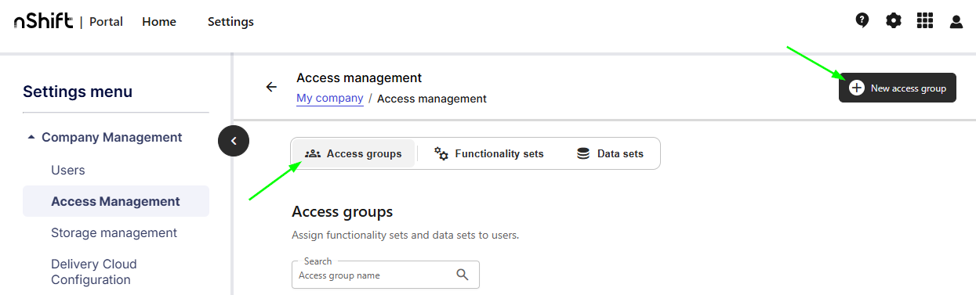Open the user profile icon
976x295 pixels.
(x=956, y=22)
